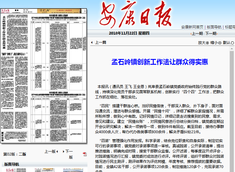235x172 pixels.
Task: Click the article scrollbar up arrow
Action: 232,49
